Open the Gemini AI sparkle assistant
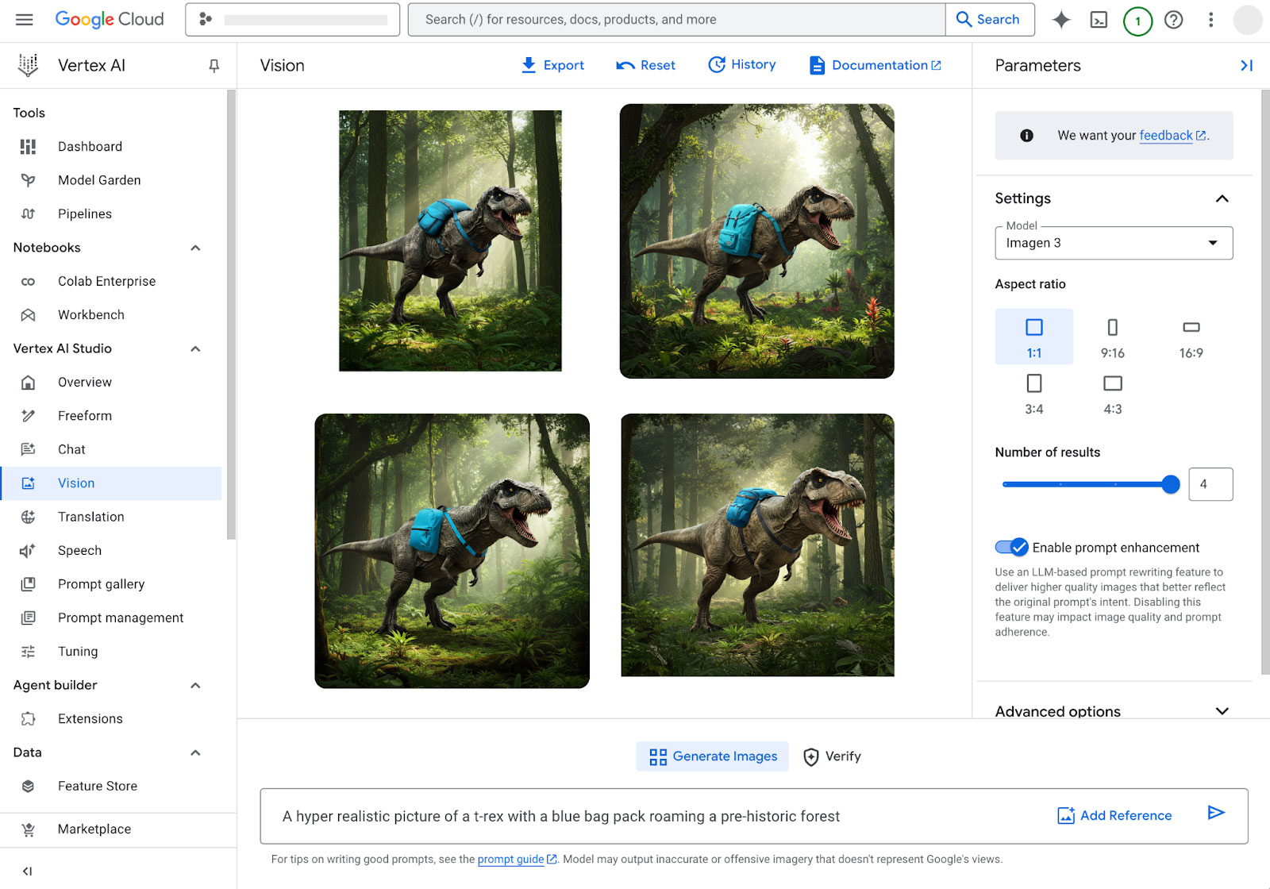Viewport: 1270px width, 889px height. tap(1060, 20)
